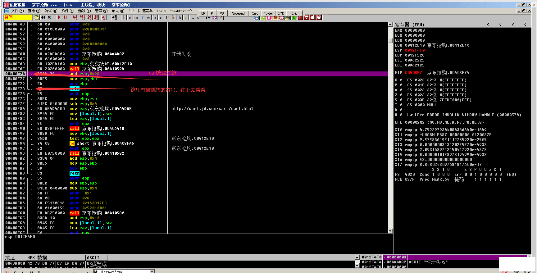
Task: Click the red question mark help icon
Action: [221, 18]
